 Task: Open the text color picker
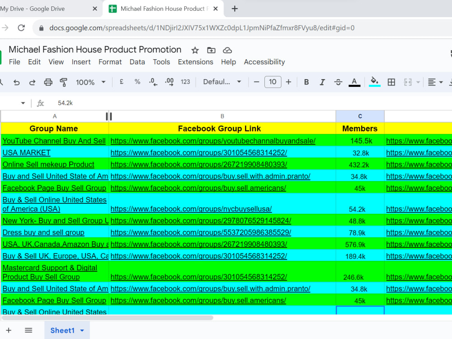pyautogui.click(x=354, y=82)
